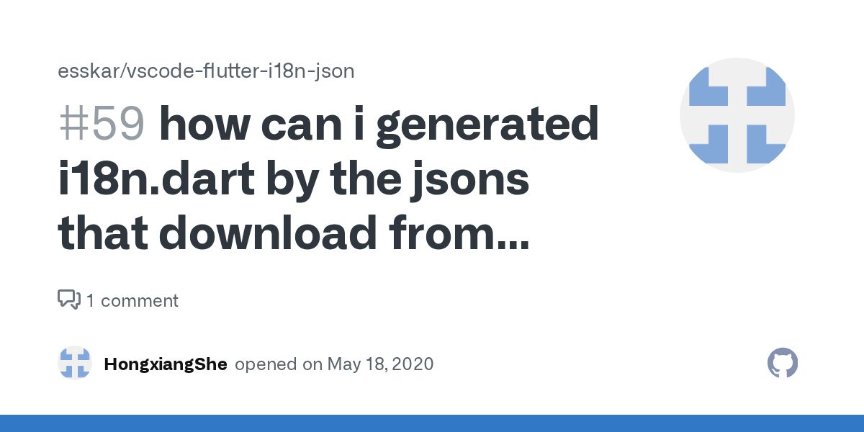
Task: Open the large HongxiangShe identicon avatar
Action: 737,116
